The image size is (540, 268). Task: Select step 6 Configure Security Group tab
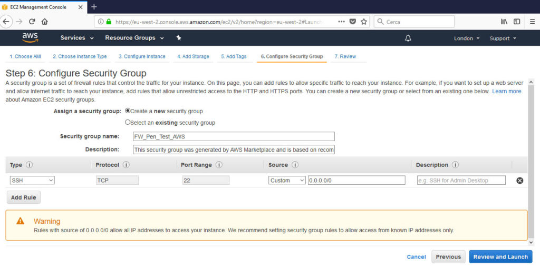292,56
